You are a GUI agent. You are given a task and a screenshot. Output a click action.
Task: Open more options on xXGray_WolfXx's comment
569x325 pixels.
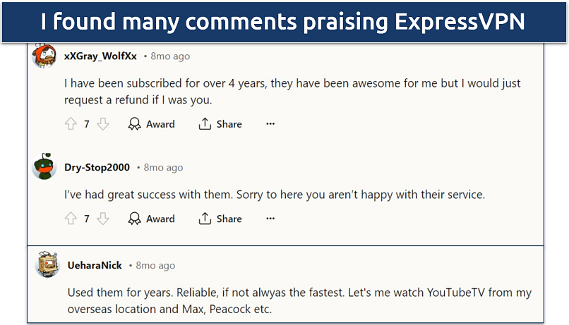pyautogui.click(x=270, y=124)
